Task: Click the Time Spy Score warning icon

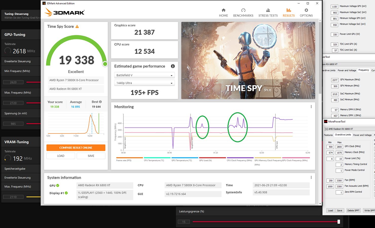Action: click(77, 26)
